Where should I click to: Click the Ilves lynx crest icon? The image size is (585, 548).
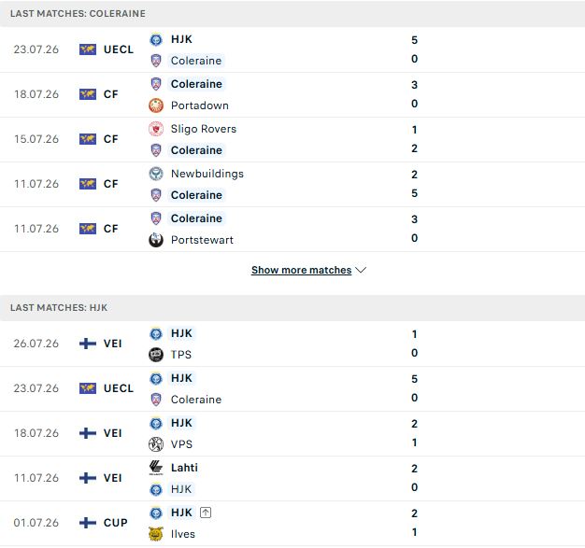[x=156, y=534]
